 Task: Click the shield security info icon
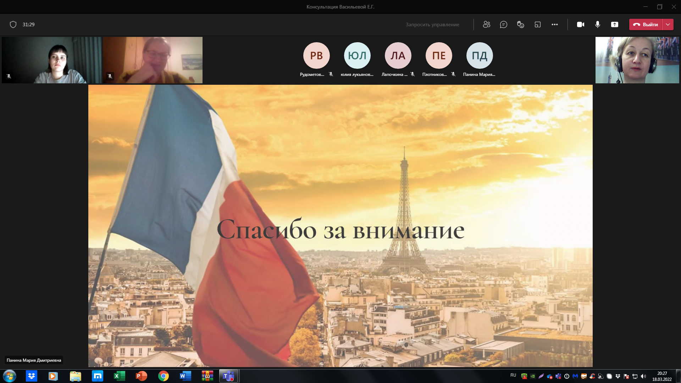tap(13, 24)
